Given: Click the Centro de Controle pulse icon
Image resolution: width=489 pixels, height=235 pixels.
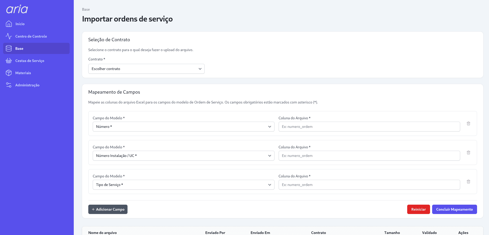Looking at the screenshot, I should click(9, 36).
